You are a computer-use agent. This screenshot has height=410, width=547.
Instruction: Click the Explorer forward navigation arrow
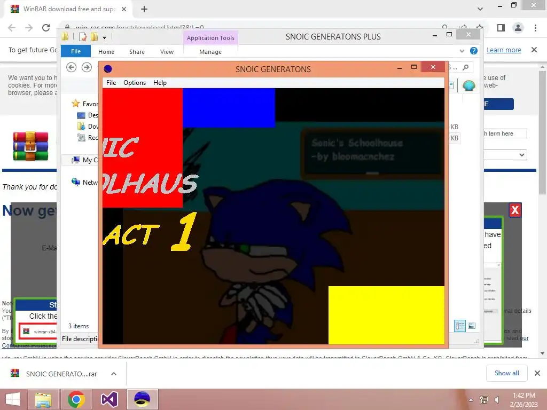(87, 67)
